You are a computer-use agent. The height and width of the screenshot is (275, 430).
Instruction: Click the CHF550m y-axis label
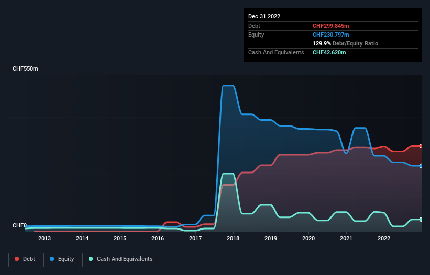(25, 68)
